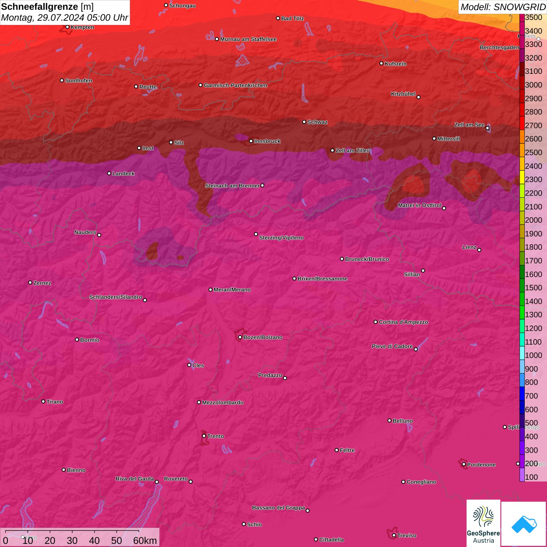Click the Rovereto label
Screen dimensions: 547x547
click(x=176, y=479)
